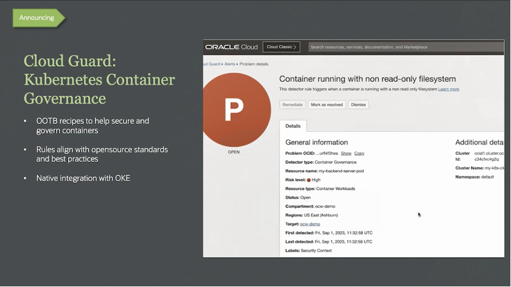
Task: Click the Namespace: default value
Action: (488, 177)
